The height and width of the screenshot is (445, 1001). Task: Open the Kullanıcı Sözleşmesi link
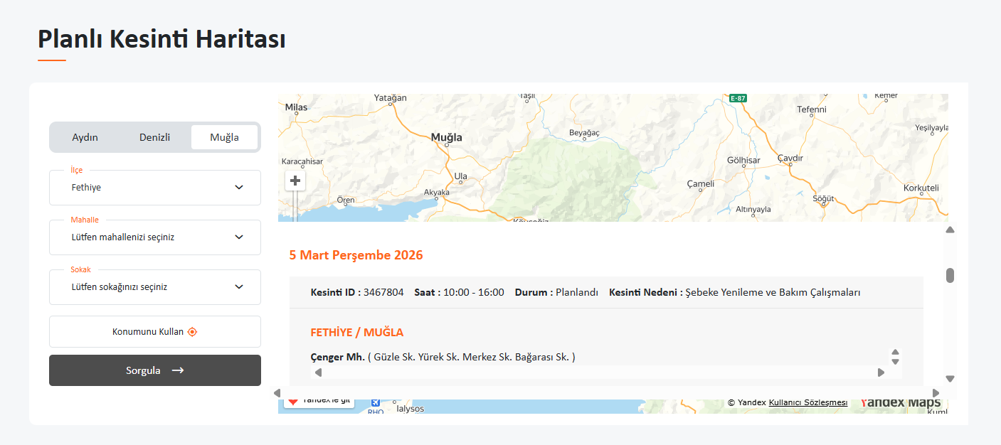(x=808, y=402)
